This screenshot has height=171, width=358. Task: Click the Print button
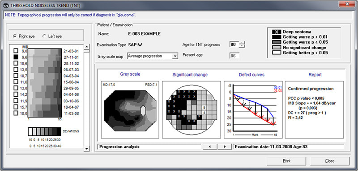[x=286, y=161]
